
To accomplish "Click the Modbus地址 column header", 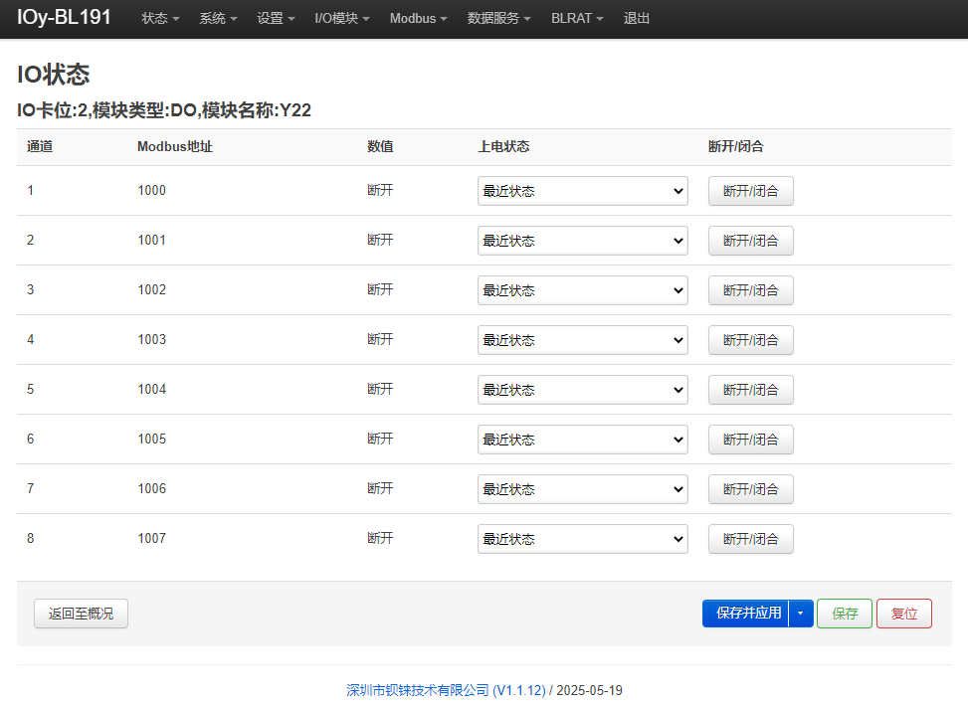I will (175, 146).
